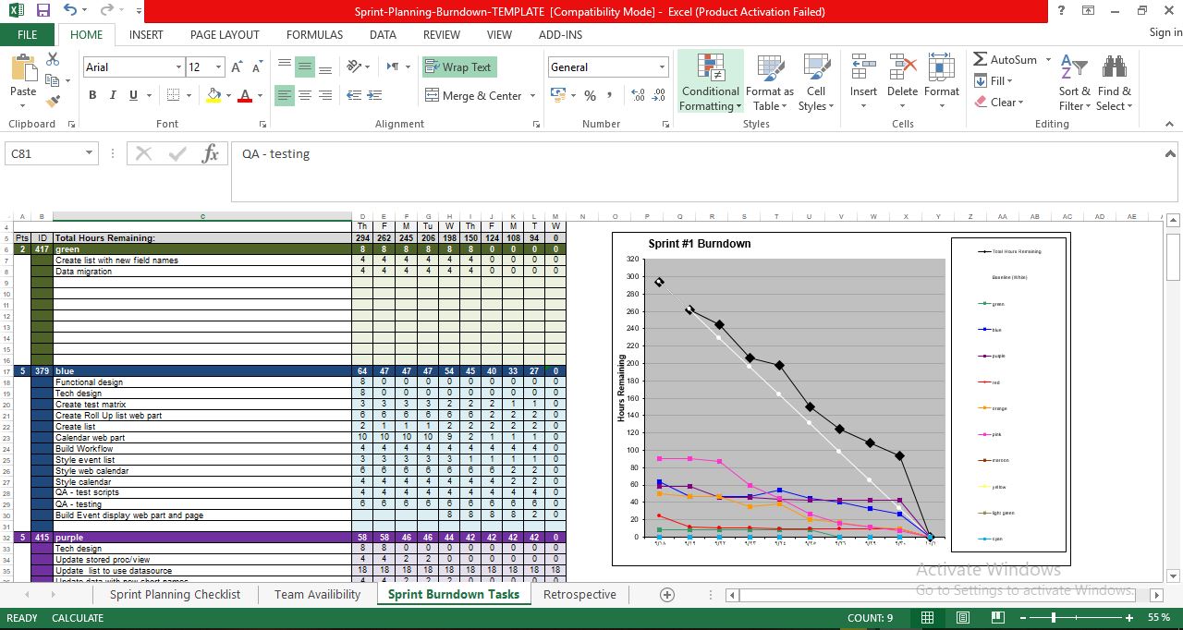Switch to Page Layout view in status bar
1183x630 pixels.
coord(962,617)
